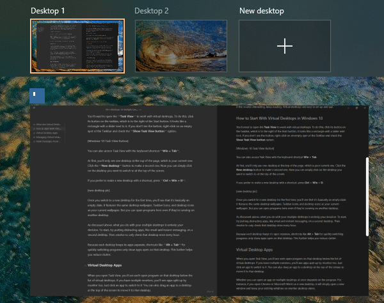Click the bold 'Virtual Desktop Apps' heading in the editor pane

104,265
